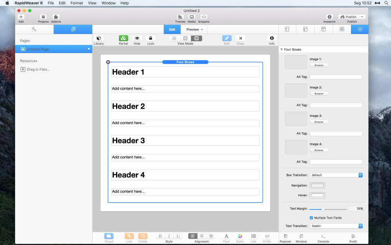Toggle Lock on the selected stack
Image resolution: width=391 pixels, height=245 pixels.
tap(151, 38)
